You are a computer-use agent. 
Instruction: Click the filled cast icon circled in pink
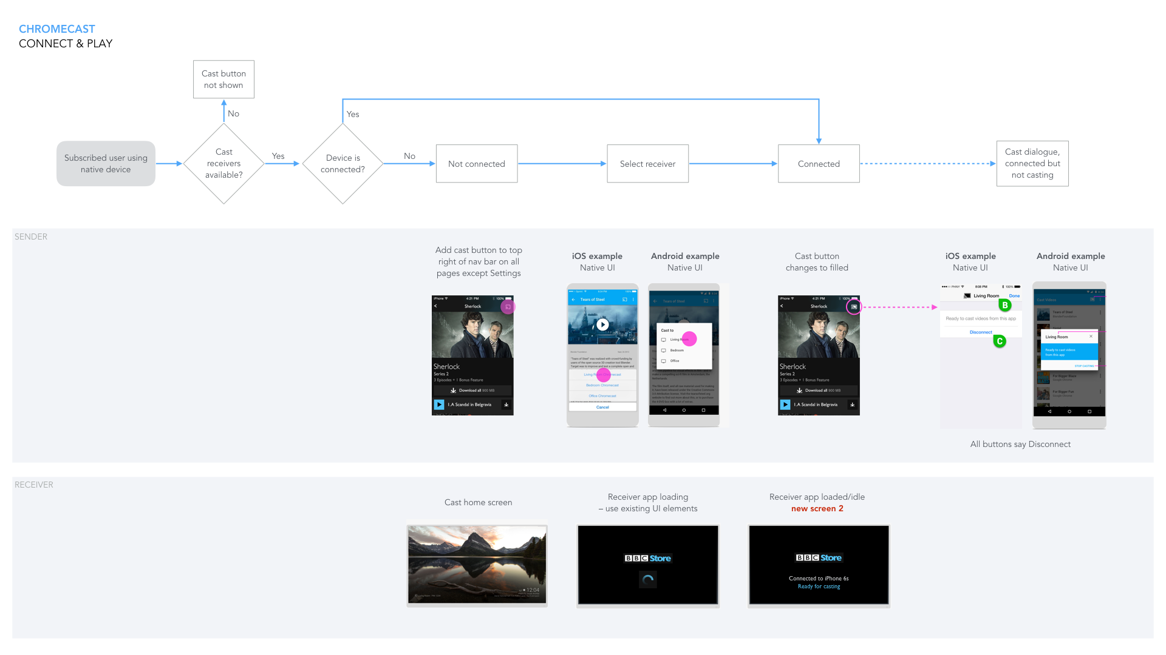tap(854, 307)
